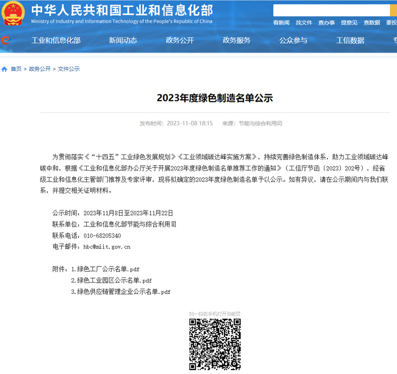397x374 pixels.
Task: Open 绿色供应链管理企业公示名单.pdf attachment
Action: [124, 292]
